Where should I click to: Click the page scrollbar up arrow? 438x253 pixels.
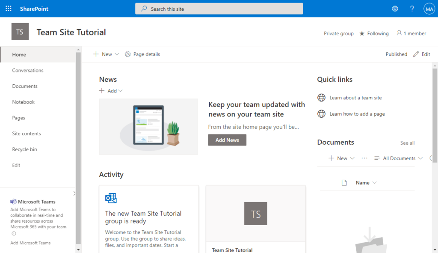(435, 65)
